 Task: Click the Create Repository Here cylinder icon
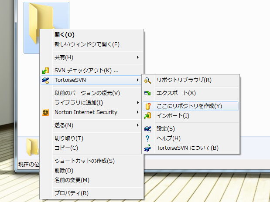pyautogui.click(x=148, y=106)
